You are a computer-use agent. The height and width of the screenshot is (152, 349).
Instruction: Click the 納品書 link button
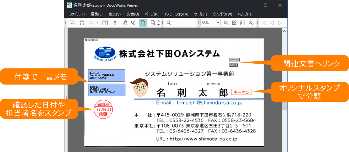pyautogui.click(x=234, y=65)
